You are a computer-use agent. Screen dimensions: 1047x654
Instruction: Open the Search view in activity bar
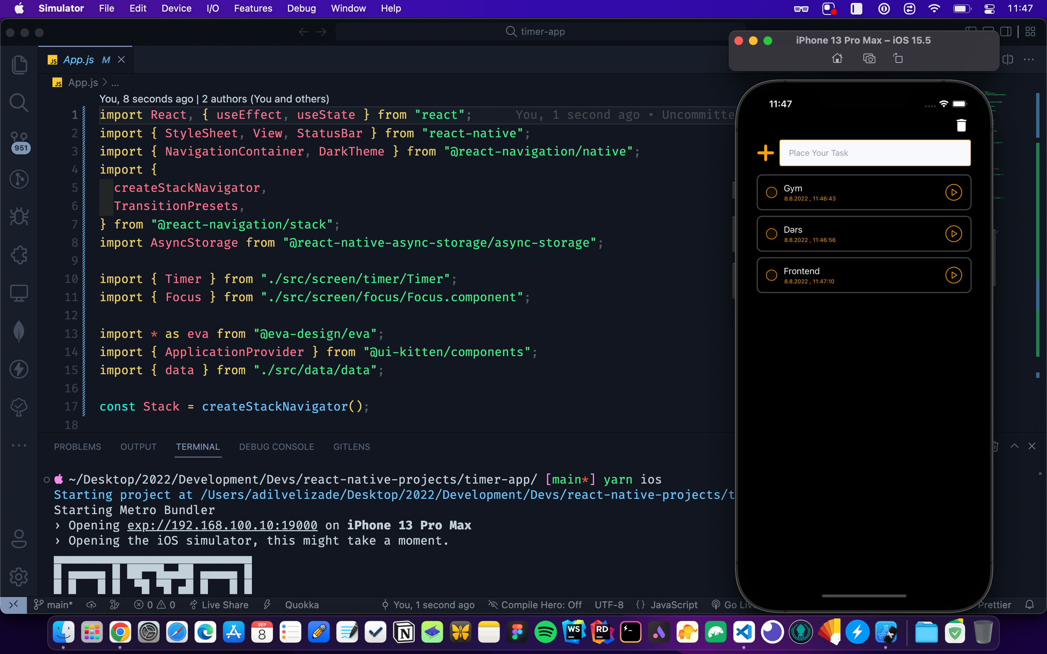(19, 103)
